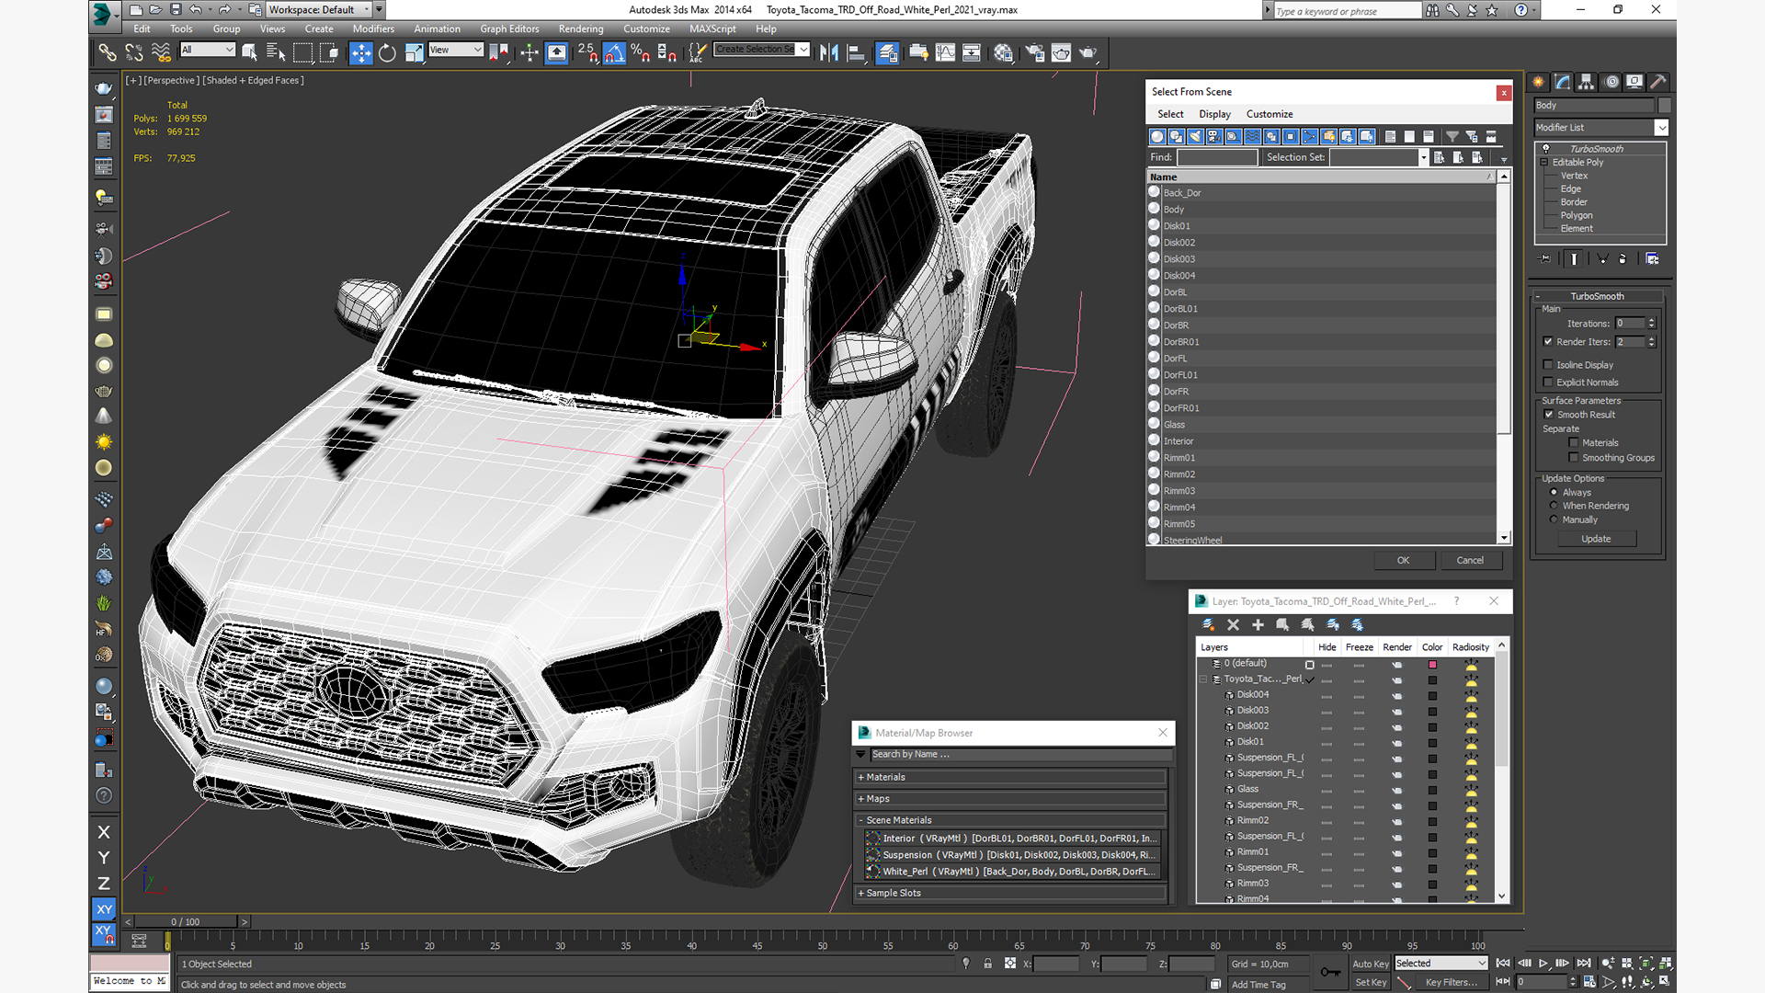Toggle Display Cameras filter in Select From Scene

point(1214,136)
